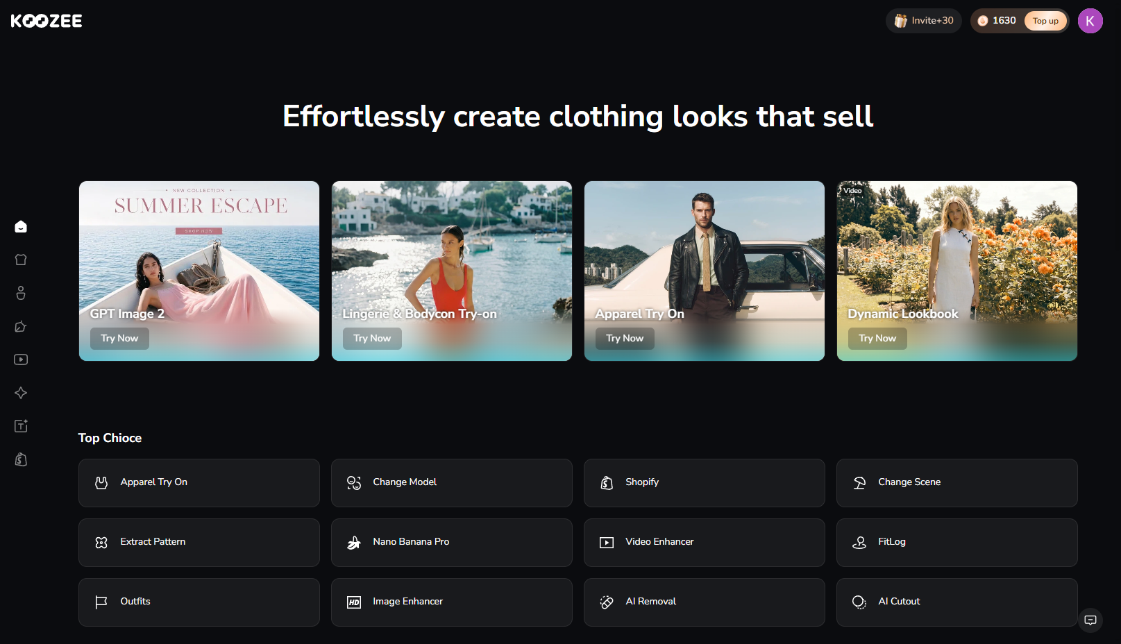The height and width of the screenshot is (644, 1121).
Task: Click Try Now on Apparel Try On banner
Action: point(625,338)
